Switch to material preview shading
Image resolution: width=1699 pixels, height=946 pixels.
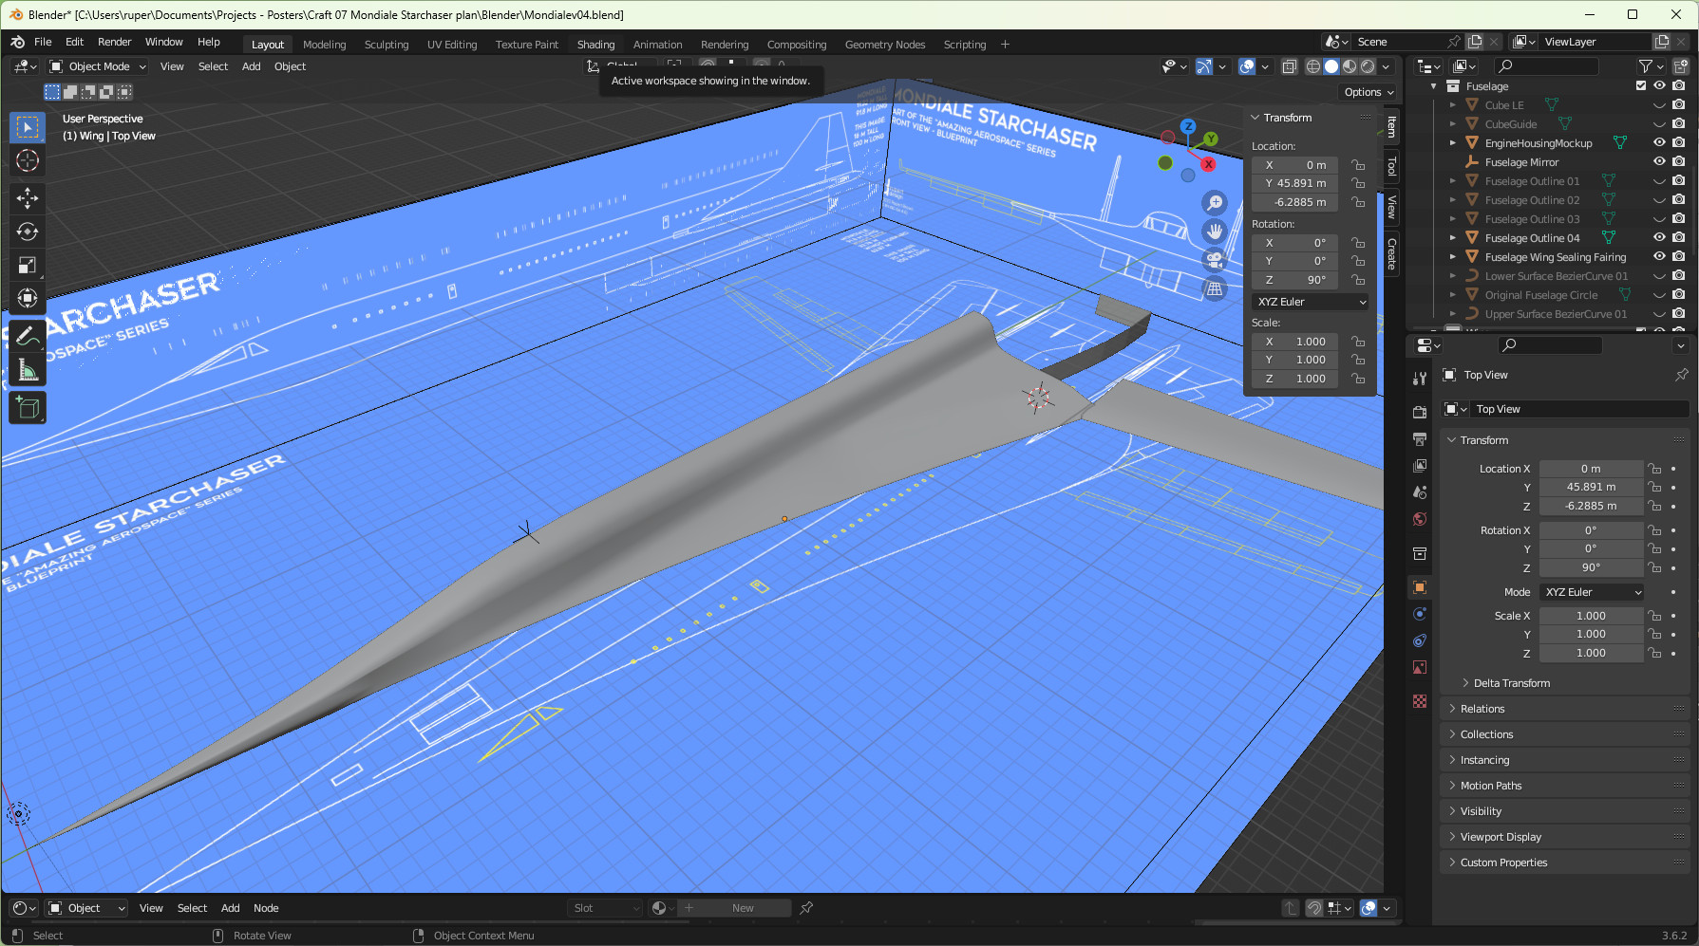tap(1350, 66)
